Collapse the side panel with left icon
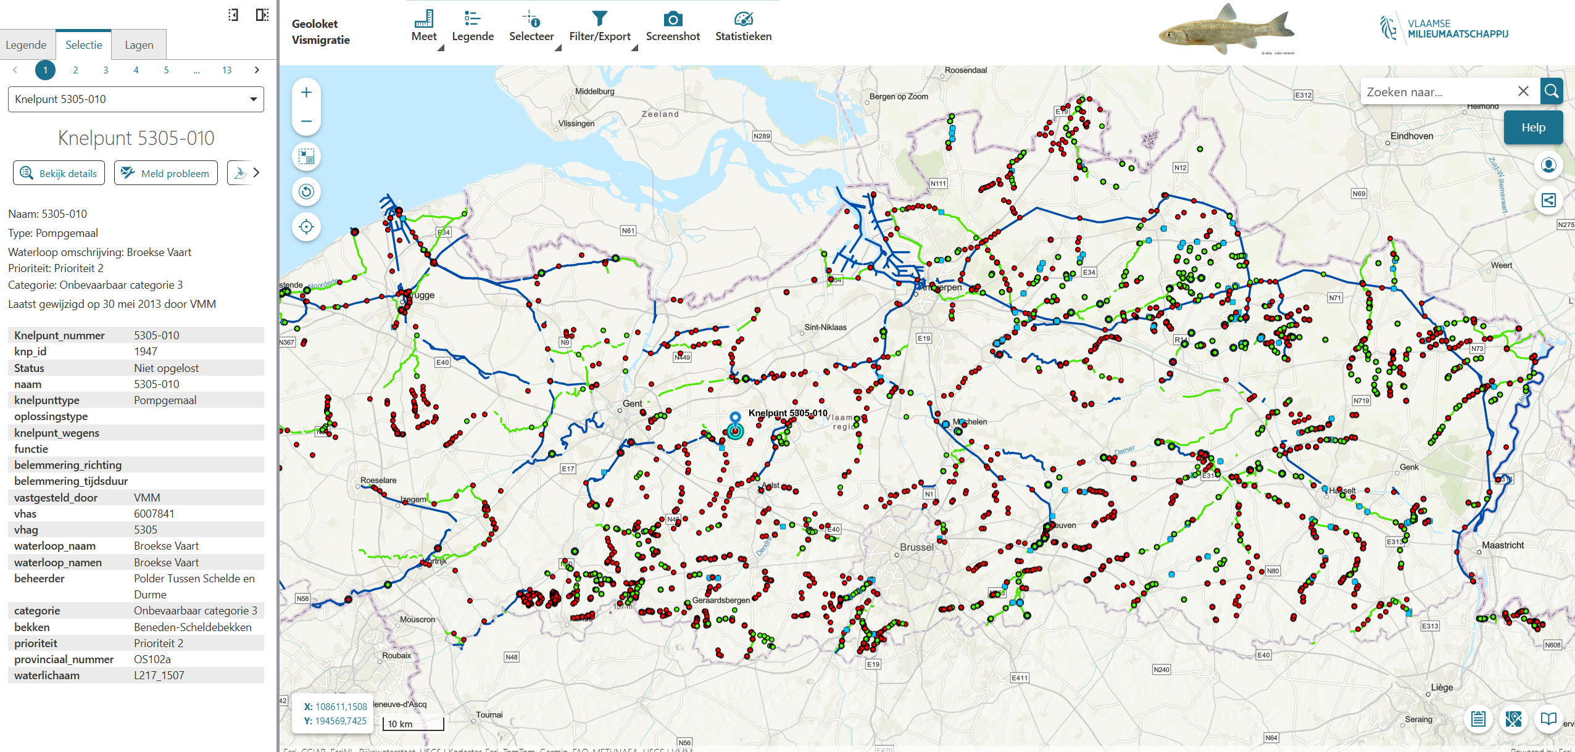1575x752 pixels. (x=233, y=15)
